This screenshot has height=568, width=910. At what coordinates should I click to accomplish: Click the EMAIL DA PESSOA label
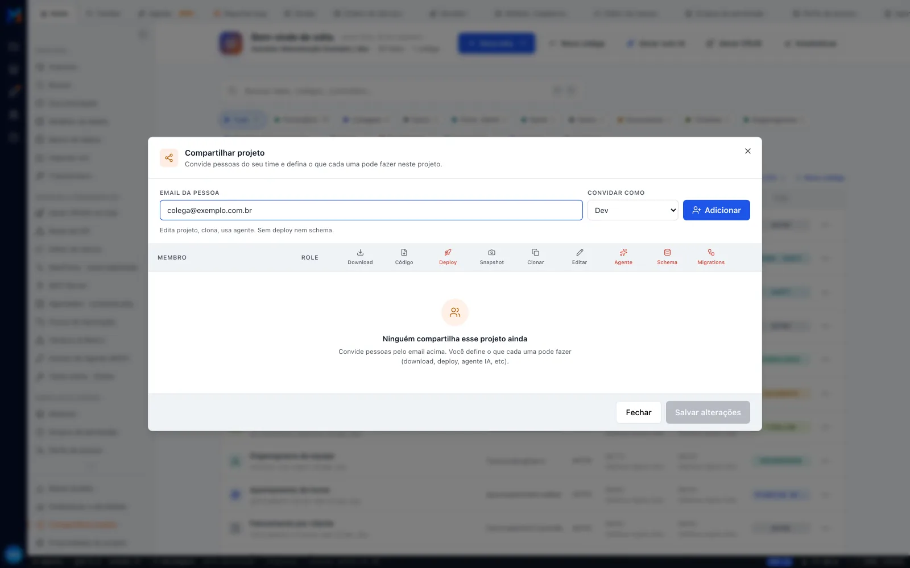(189, 193)
